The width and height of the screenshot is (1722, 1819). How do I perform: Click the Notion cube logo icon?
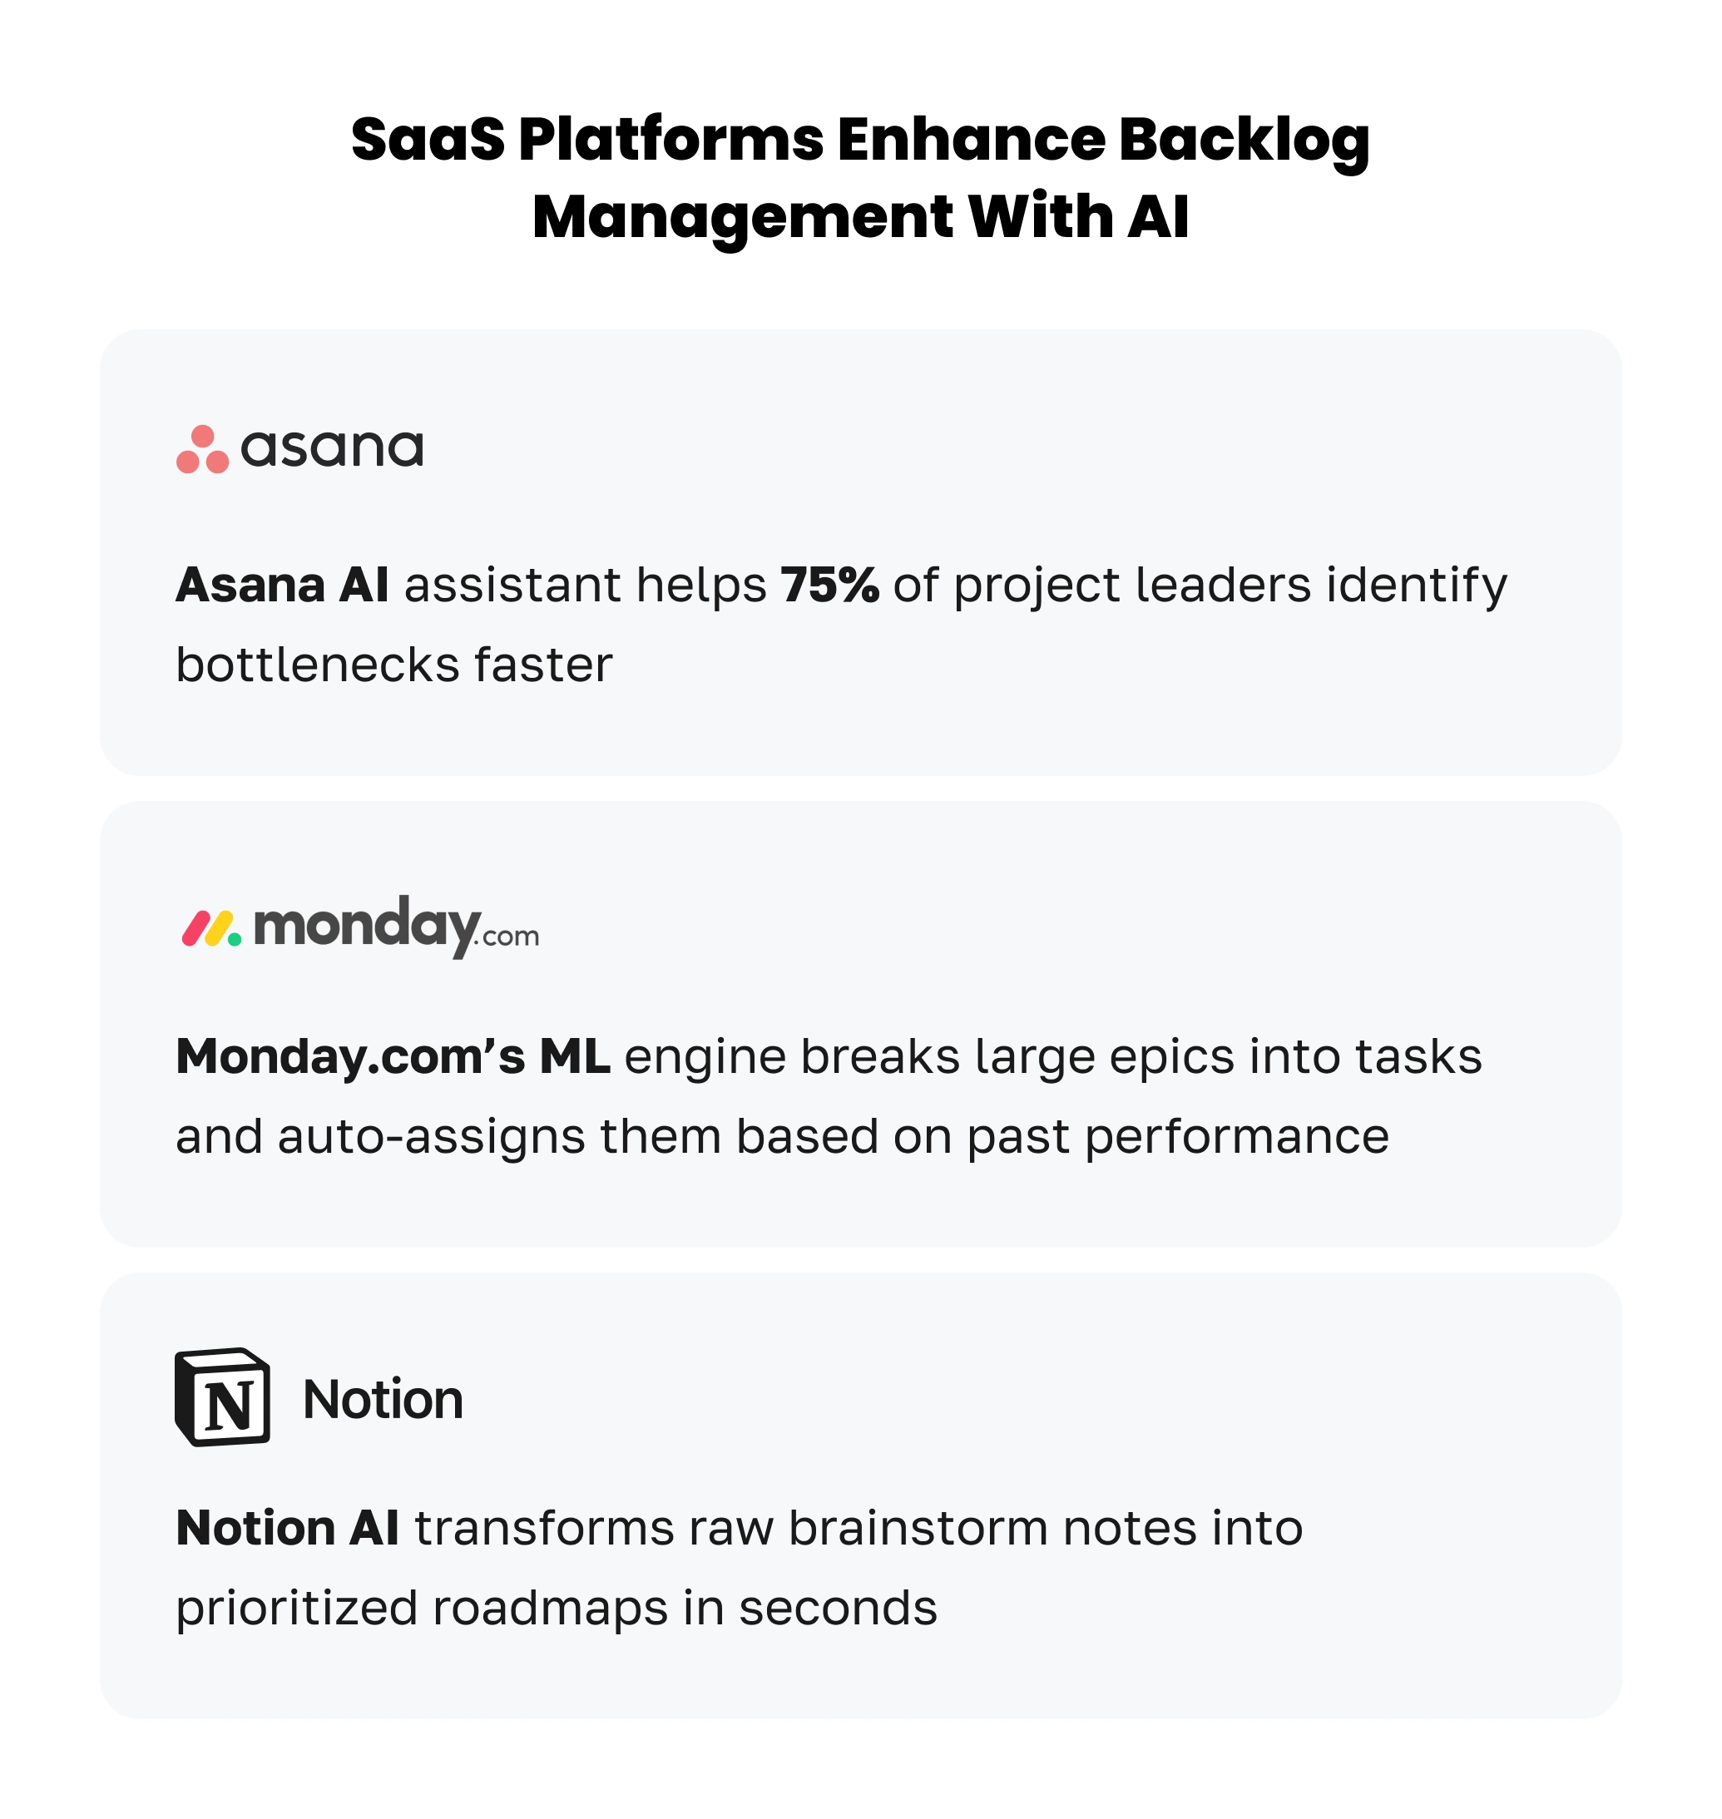pos(222,1396)
